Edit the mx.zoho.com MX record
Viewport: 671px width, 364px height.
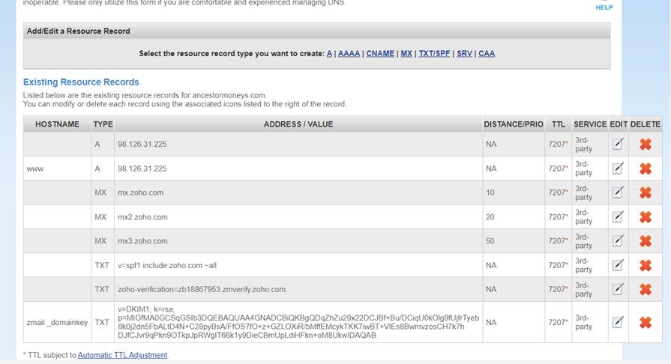coord(618,192)
